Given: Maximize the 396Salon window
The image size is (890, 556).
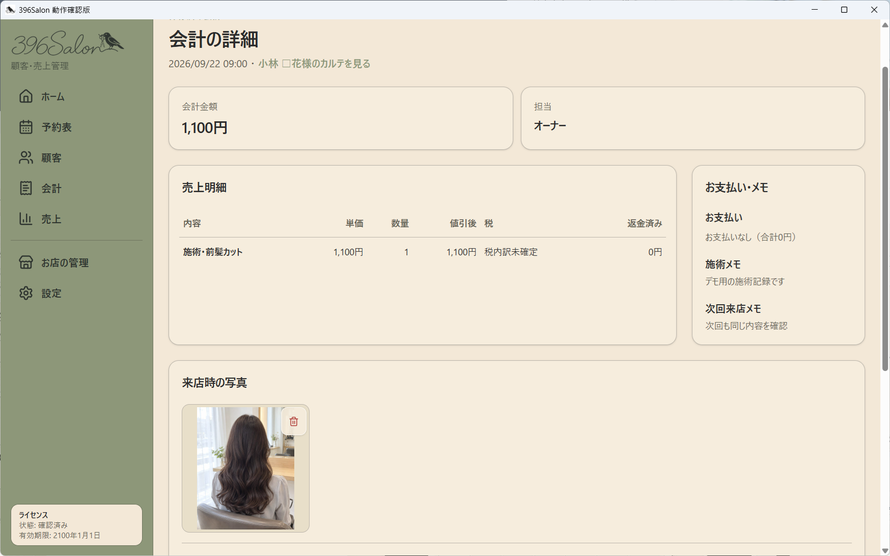Looking at the screenshot, I should 844,10.
